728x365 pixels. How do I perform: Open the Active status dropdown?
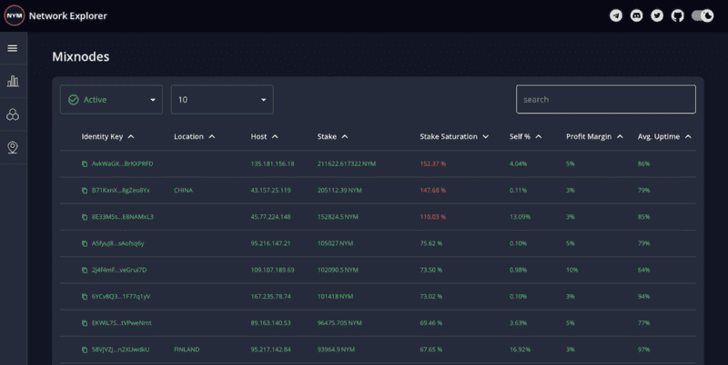pyautogui.click(x=111, y=100)
